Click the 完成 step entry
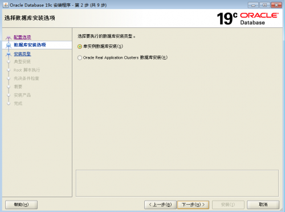285x212 pixels. (x=18, y=103)
